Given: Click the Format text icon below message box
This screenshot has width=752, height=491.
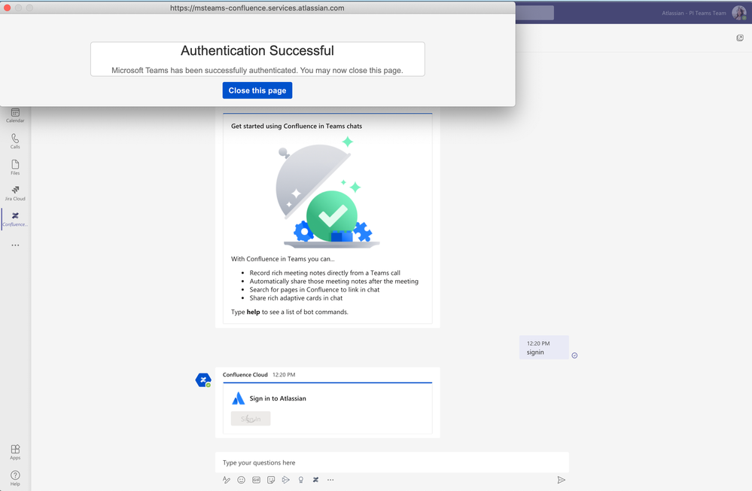Looking at the screenshot, I should point(227,480).
